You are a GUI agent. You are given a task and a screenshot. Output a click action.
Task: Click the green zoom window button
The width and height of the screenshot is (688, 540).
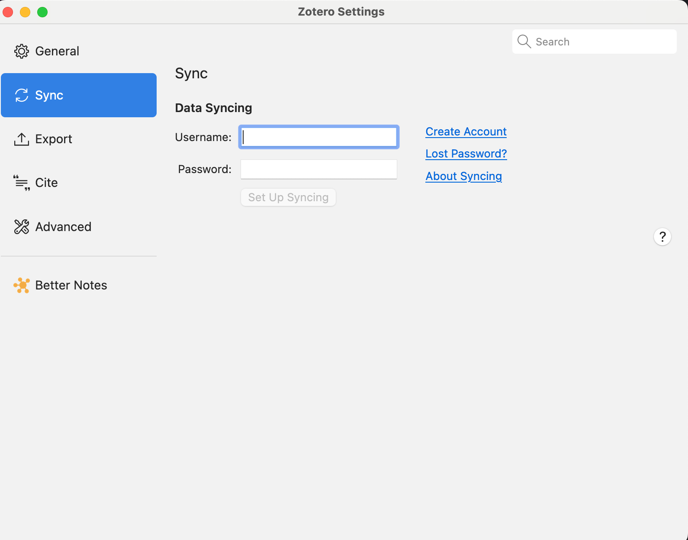[x=42, y=12]
